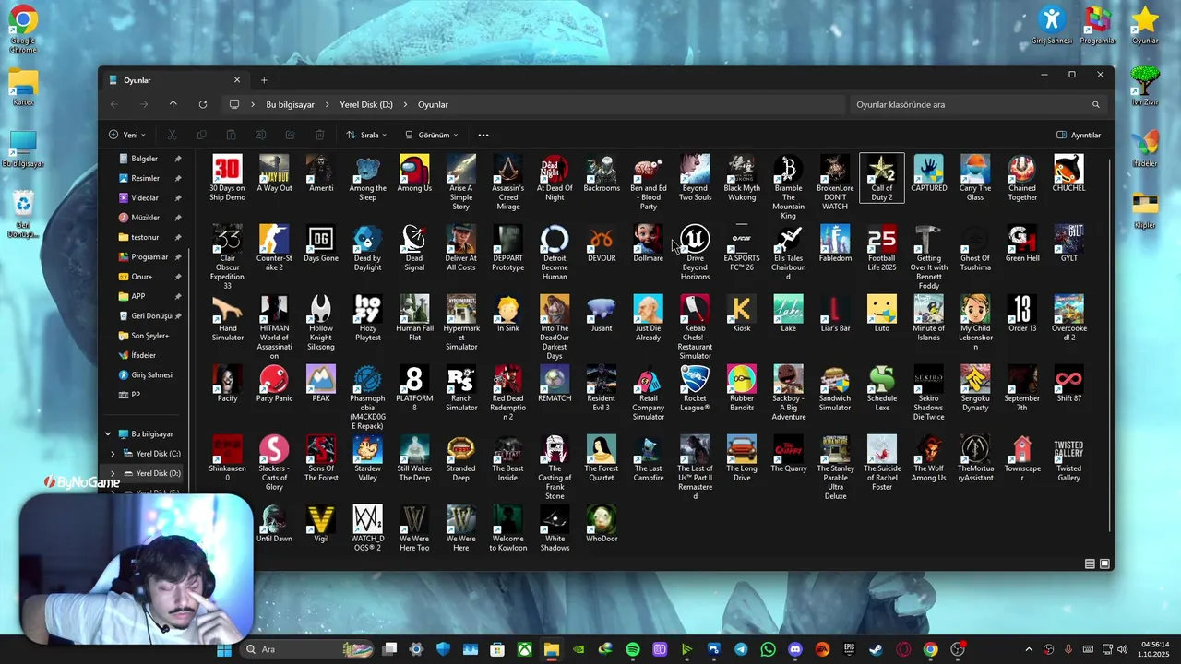Click the taskbar Ara search box
This screenshot has height=664, width=1181.
tap(308, 649)
